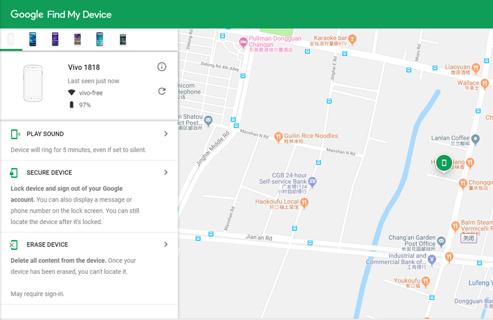Image resolution: width=493 pixels, height=320 pixels.
Task: Open device info icon for Vivo 1818
Action: click(162, 67)
